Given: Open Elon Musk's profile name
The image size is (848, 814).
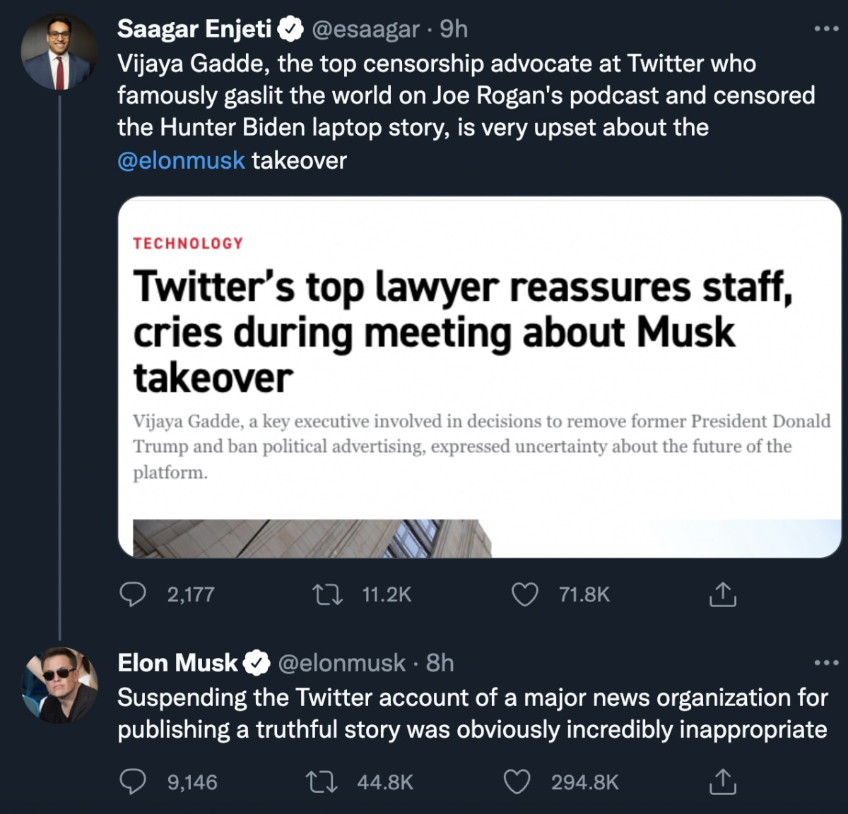Looking at the screenshot, I should coord(177,663).
